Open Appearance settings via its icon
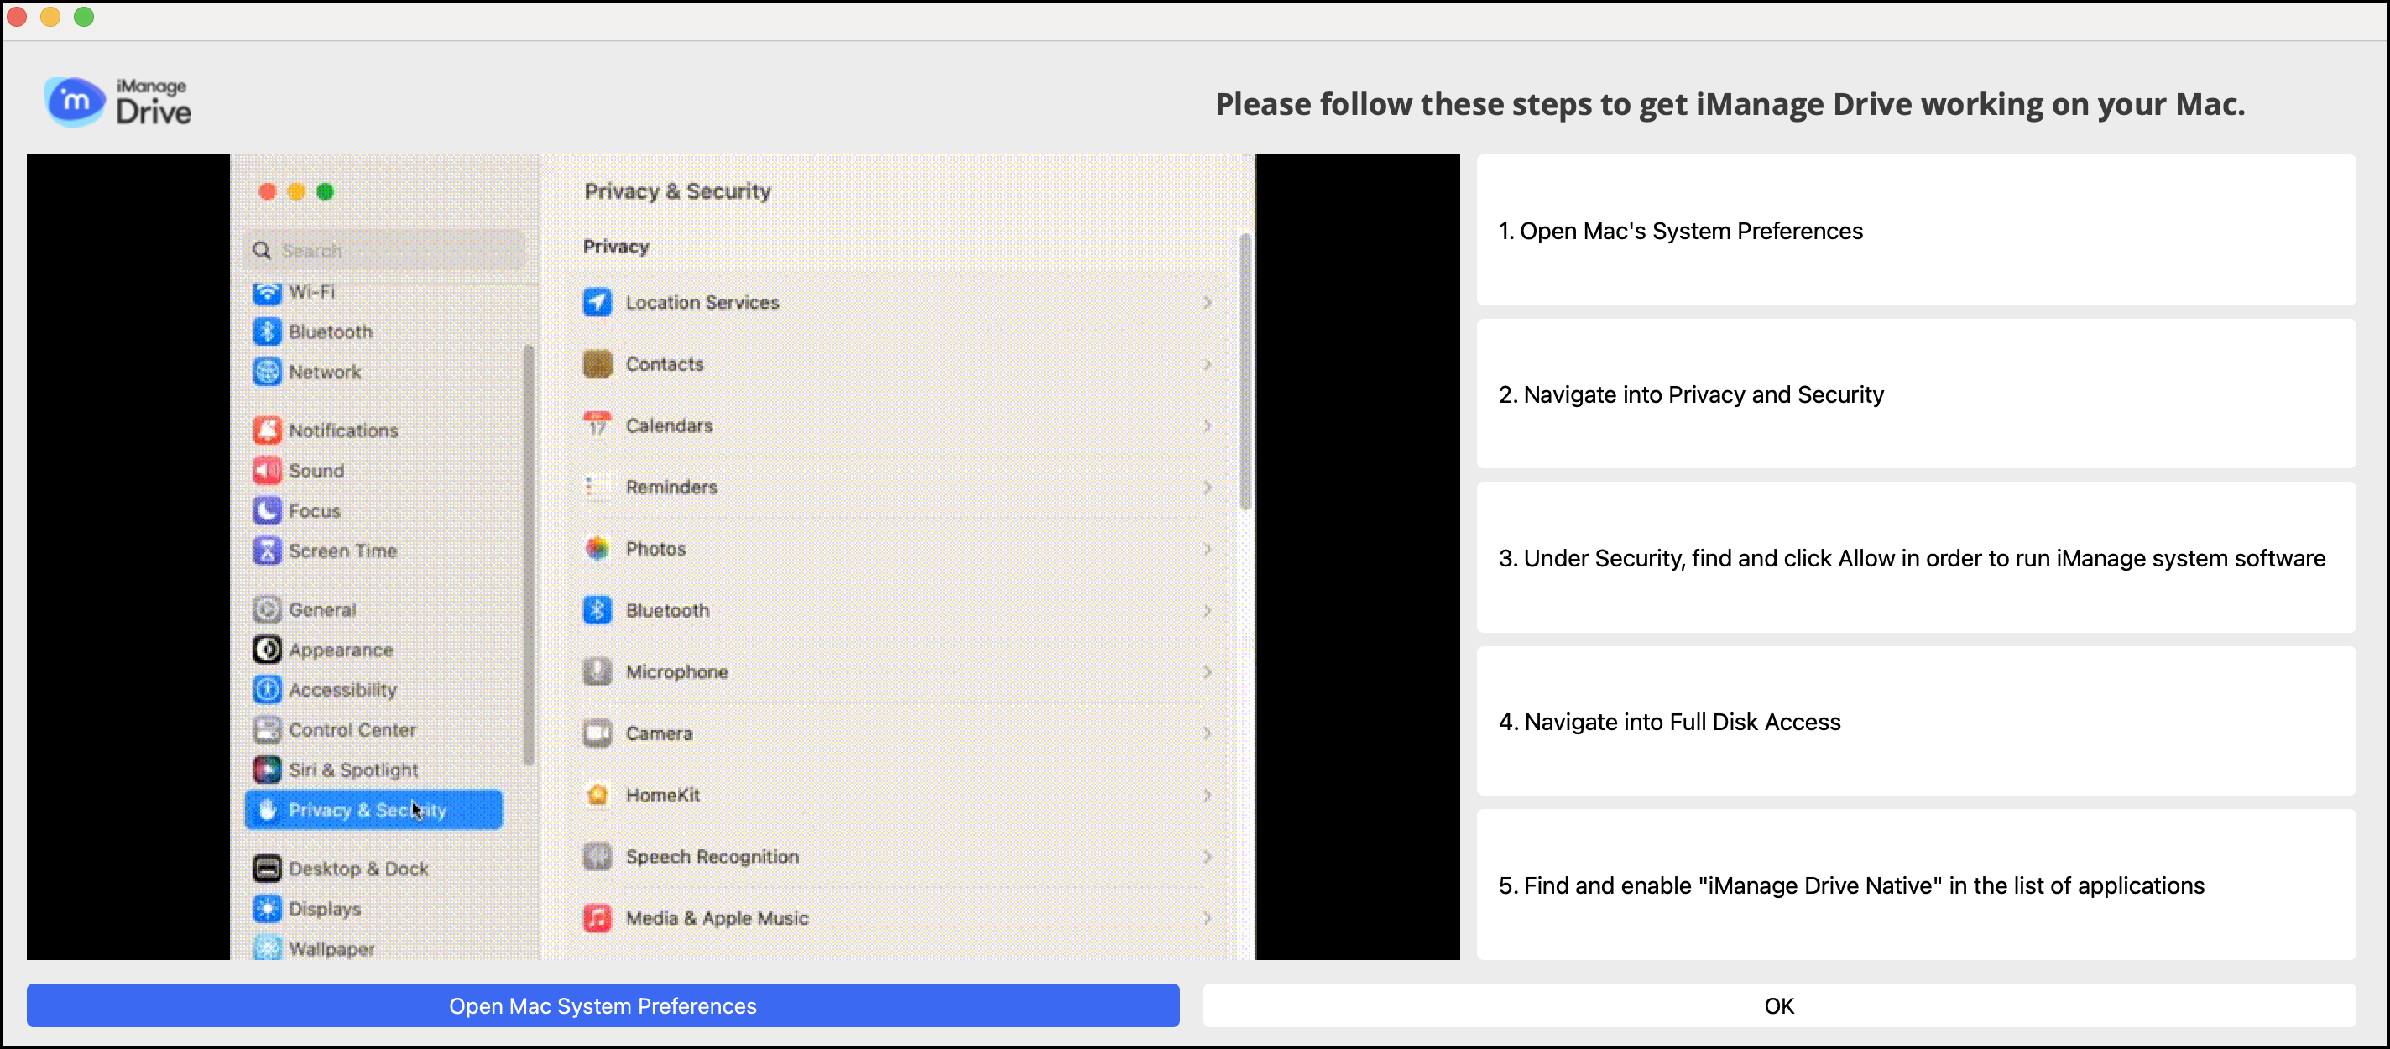Viewport: 2390px width, 1049px height. point(267,650)
